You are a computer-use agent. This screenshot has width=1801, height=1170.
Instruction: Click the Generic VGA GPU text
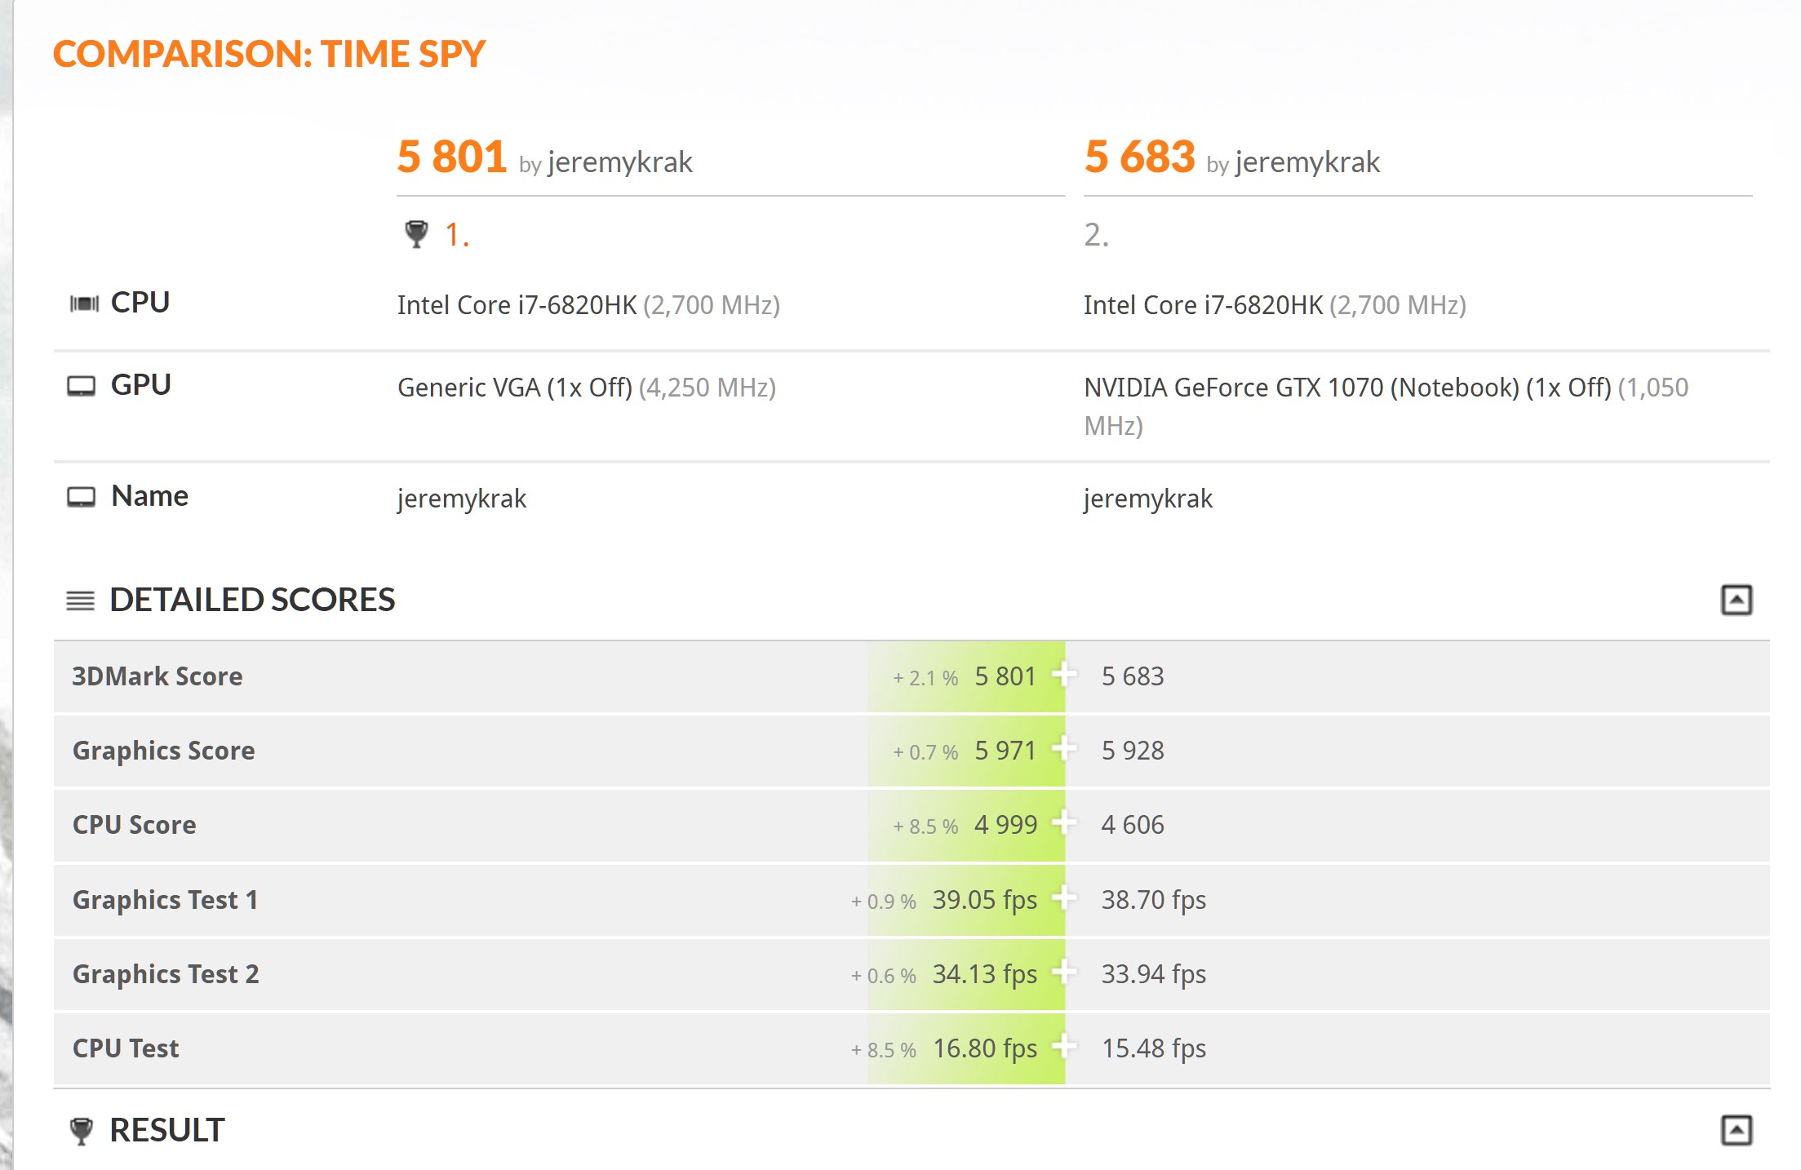tap(514, 388)
